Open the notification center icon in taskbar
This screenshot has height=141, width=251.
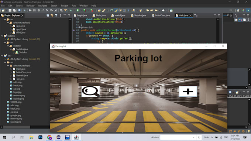245,137
